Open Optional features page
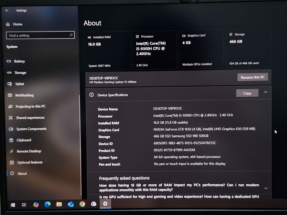Image resolution: width=287 pixels, height=215 pixels. [30, 162]
